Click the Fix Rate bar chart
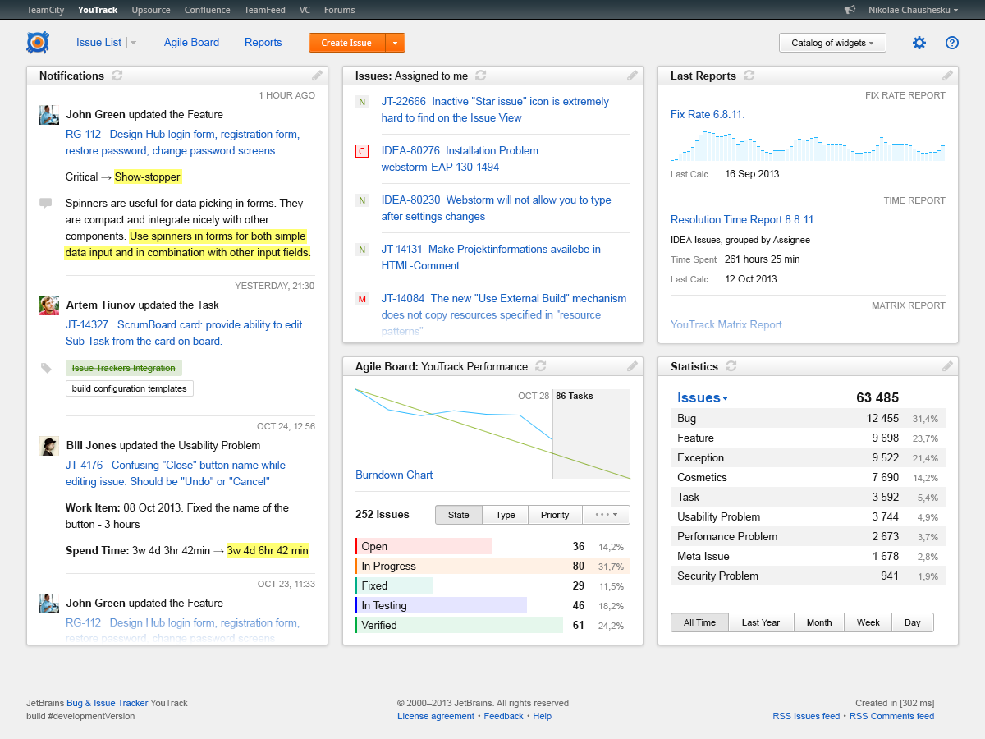This screenshot has width=985, height=739. (x=808, y=145)
